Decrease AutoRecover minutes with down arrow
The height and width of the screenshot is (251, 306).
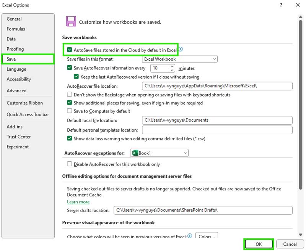(172, 70)
